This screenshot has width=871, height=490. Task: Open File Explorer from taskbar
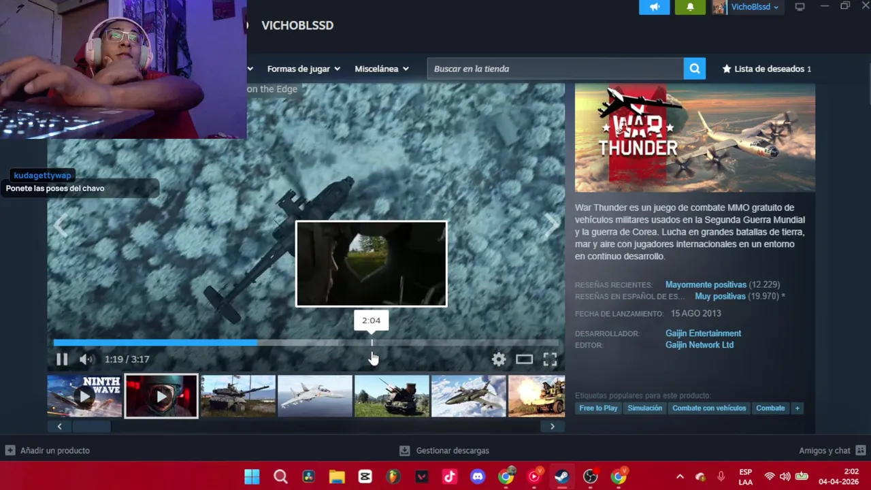[x=337, y=476]
